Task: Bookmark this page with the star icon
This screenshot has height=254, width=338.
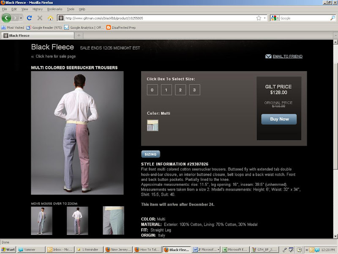Action: coord(259,18)
